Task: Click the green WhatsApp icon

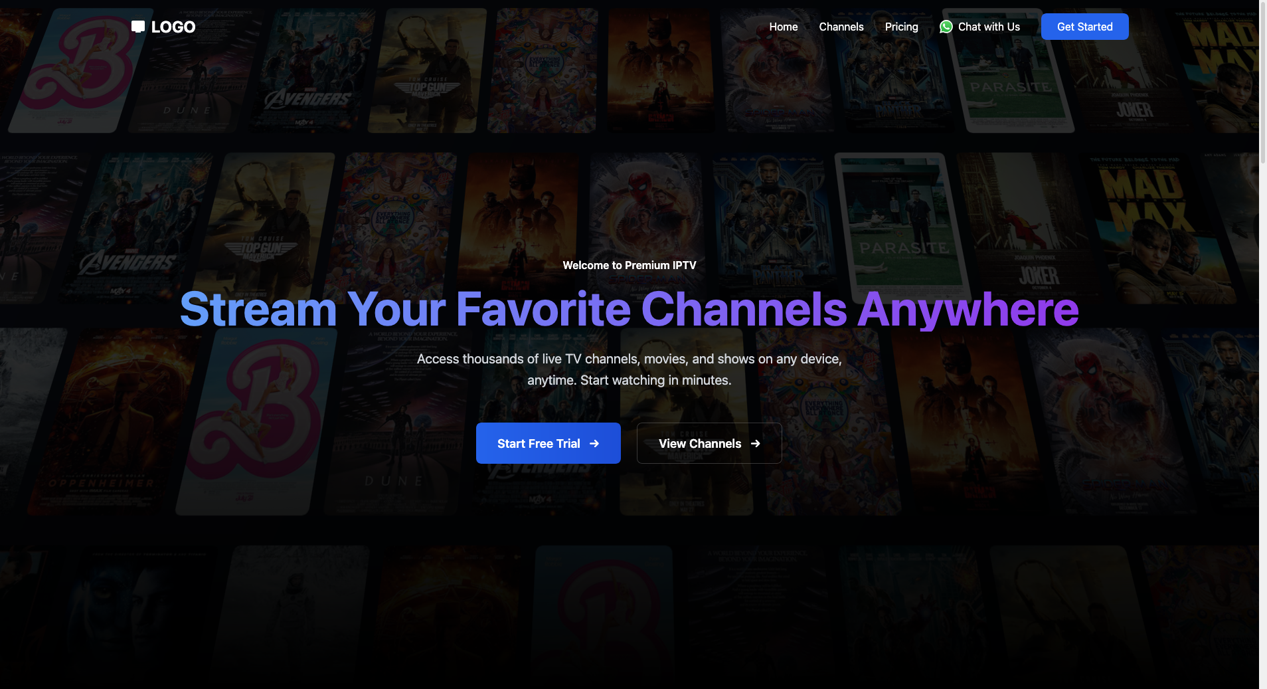Action: point(947,27)
